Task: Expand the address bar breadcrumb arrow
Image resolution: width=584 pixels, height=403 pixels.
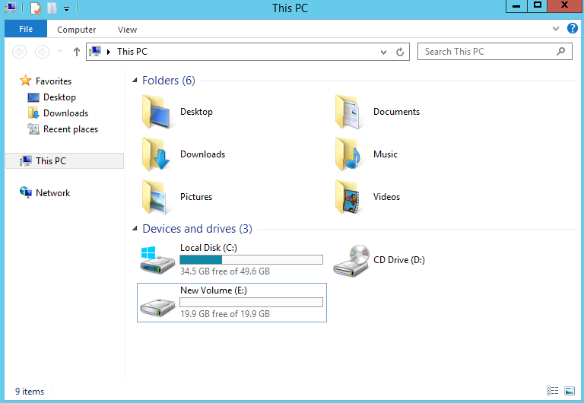Action: pos(109,52)
